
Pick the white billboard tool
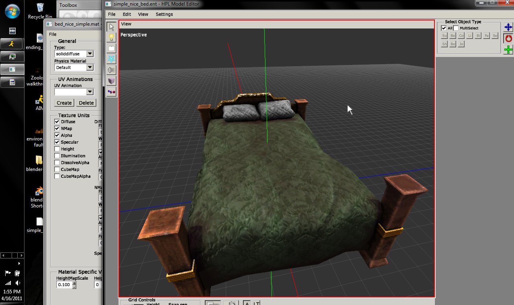tap(111, 49)
